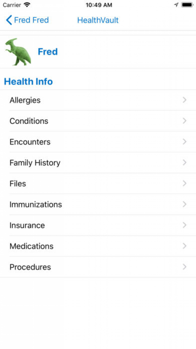Expand Family History using its chevron
Screen dimensions: 196x349
185,163
